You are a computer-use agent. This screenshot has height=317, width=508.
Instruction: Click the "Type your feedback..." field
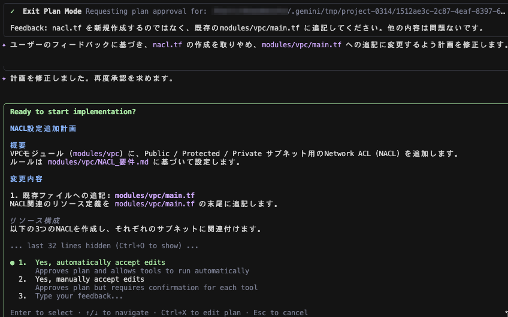click(79, 296)
